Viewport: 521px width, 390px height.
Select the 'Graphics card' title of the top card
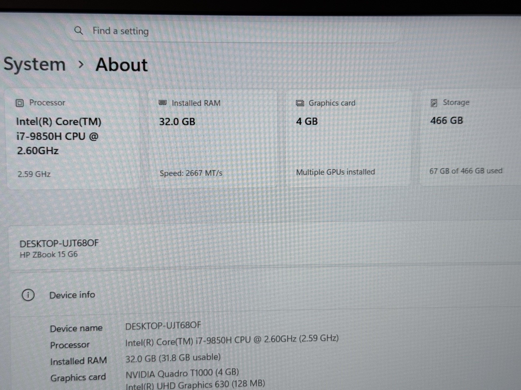coord(332,103)
